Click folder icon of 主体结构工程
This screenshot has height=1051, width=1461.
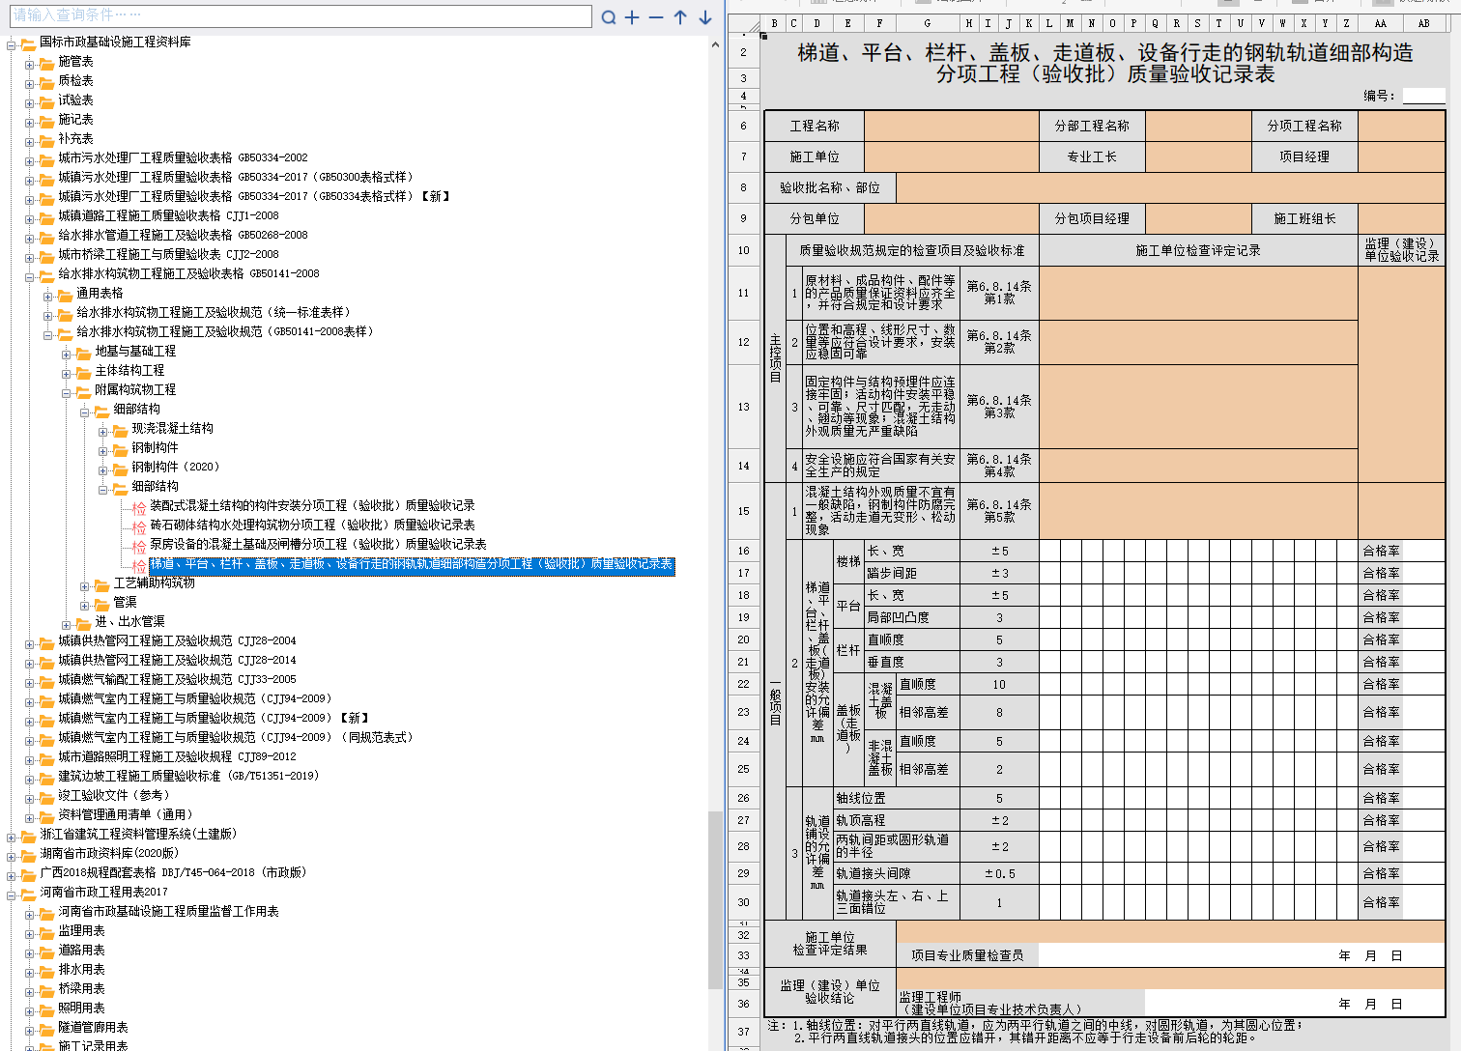pos(83,371)
